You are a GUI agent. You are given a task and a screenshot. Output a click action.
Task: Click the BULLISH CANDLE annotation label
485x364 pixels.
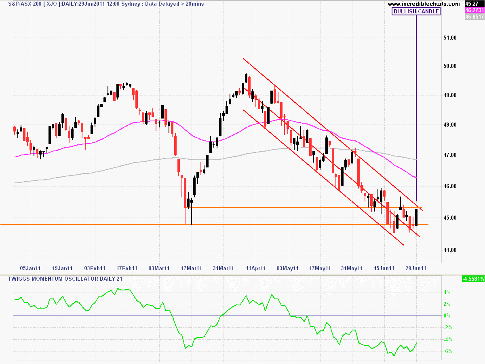(416, 11)
